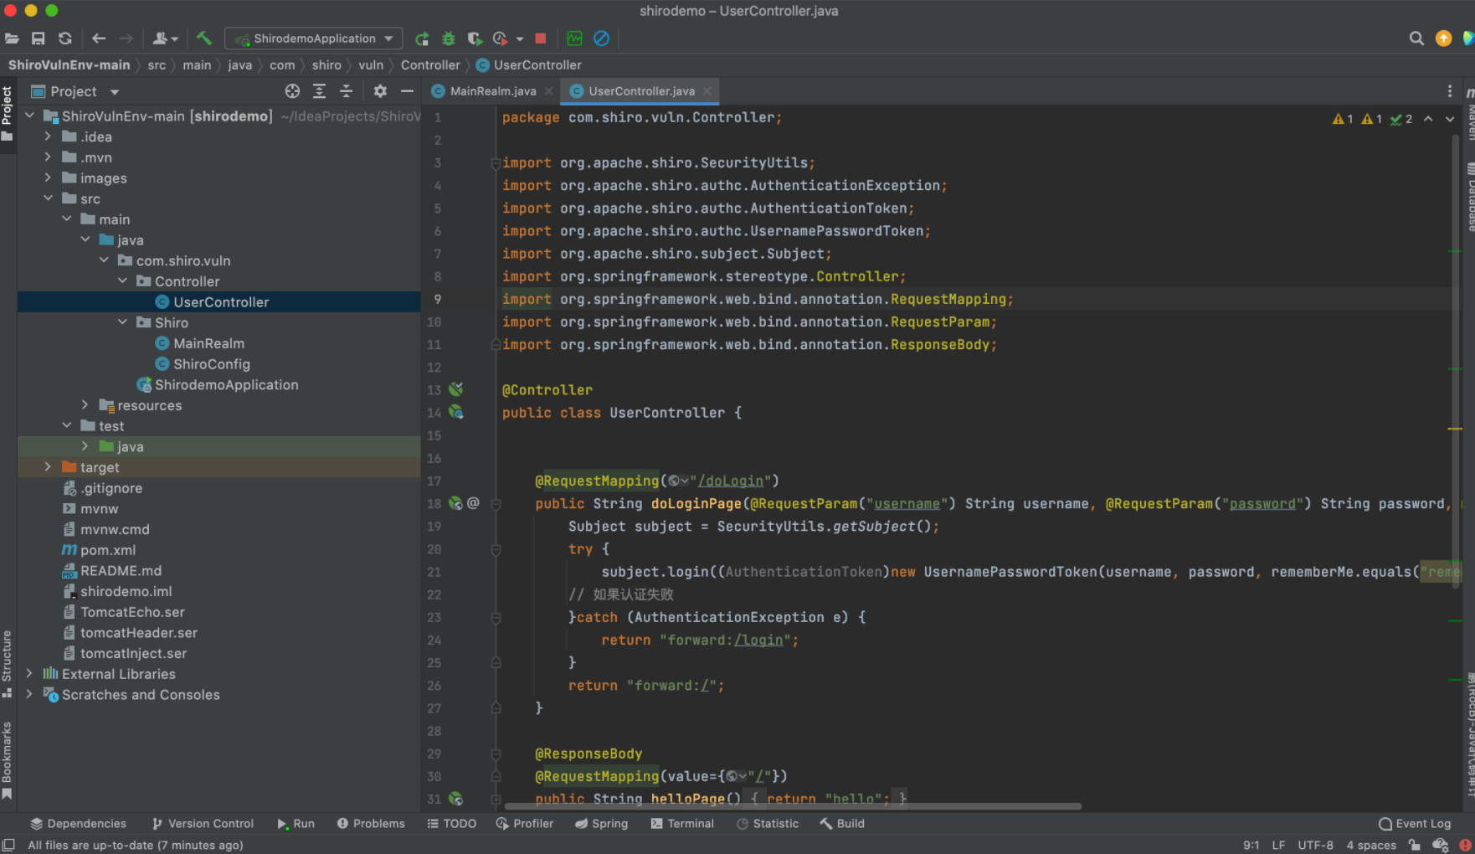Image resolution: width=1475 pixels, height=854 pixels.
Task: Stop the running application
Action: [541, 39]
